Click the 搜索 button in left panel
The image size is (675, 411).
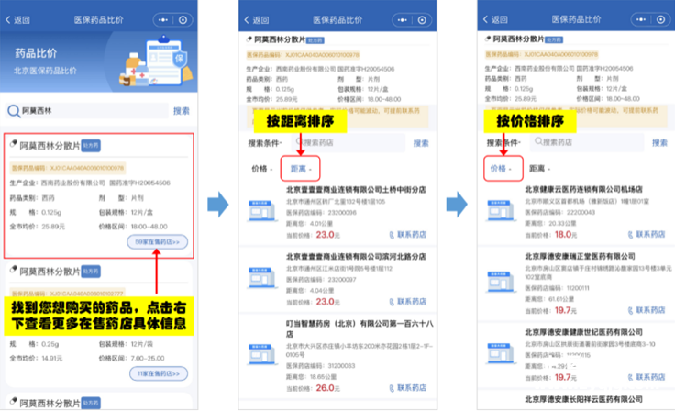coord(182,111)
